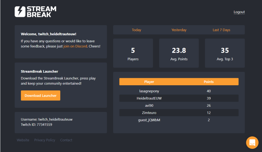Click the 5 Players stat card

pyautogui.click(x=133, y=53)
